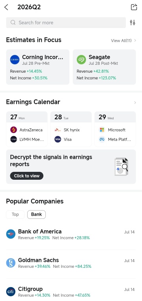The width and height of the screenshot is (142, 301).
Task: Tap the Visa logo icon
Action: (58, 139)
